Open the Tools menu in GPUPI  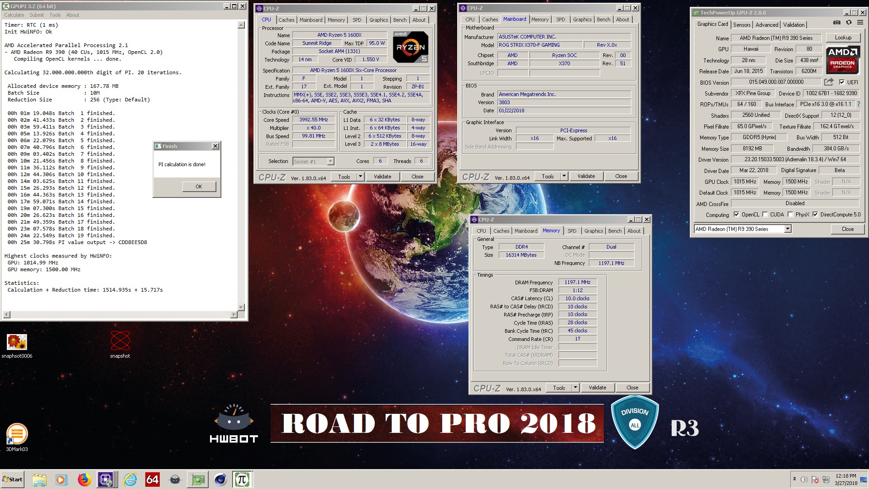(x=55, y=15)
